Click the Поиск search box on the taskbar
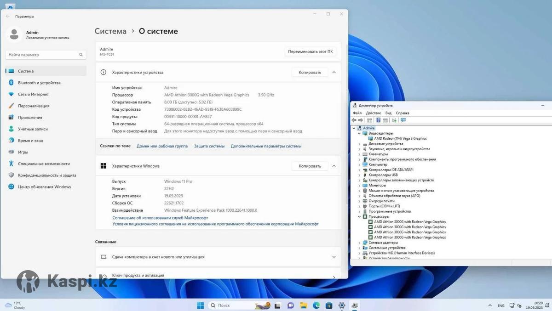This screenshot has height=311, width=552. tap(240, 305)
